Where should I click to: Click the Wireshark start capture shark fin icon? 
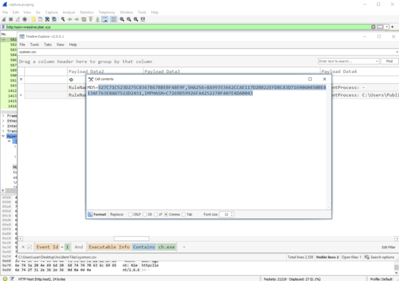[x=4, y=19]
